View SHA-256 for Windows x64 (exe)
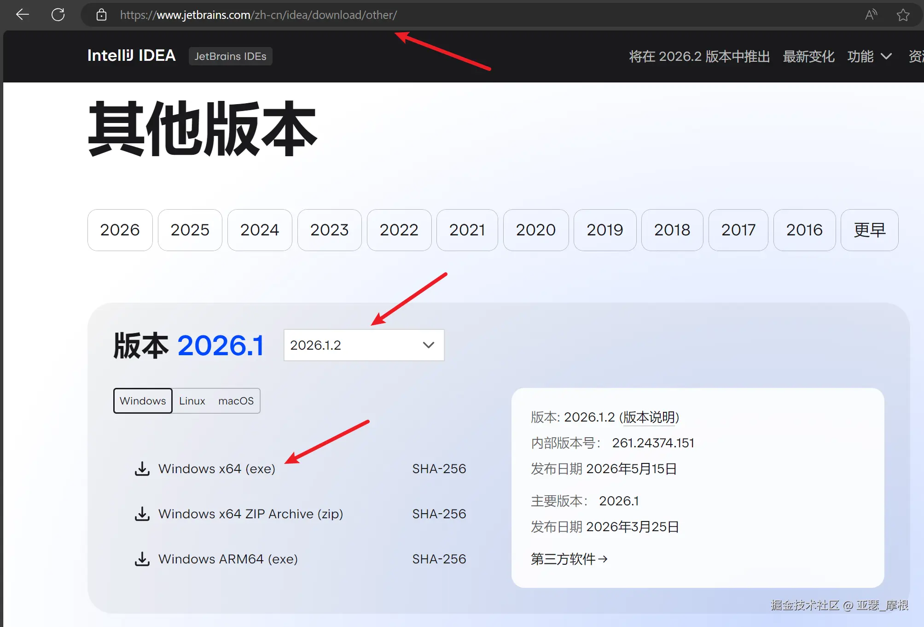This screenshot has height=627, width=924. pos(439,469)
